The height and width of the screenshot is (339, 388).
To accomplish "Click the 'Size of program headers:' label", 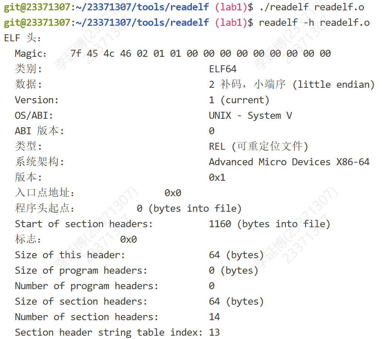I will tap(81, 270).
